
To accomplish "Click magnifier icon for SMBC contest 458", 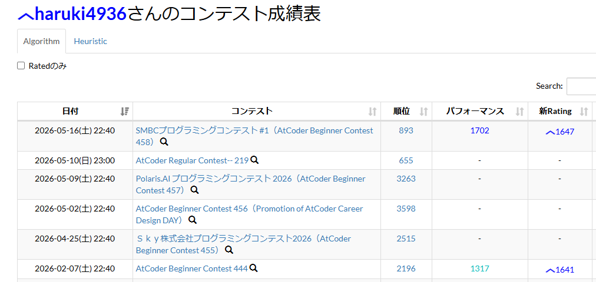I will pos(164,142).
